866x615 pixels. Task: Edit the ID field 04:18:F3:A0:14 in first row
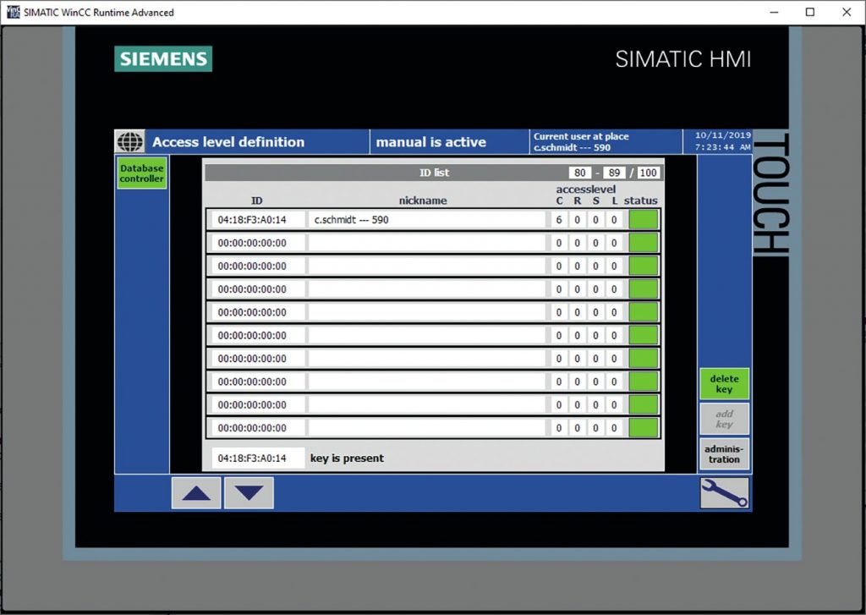click(x=252, y=220)
